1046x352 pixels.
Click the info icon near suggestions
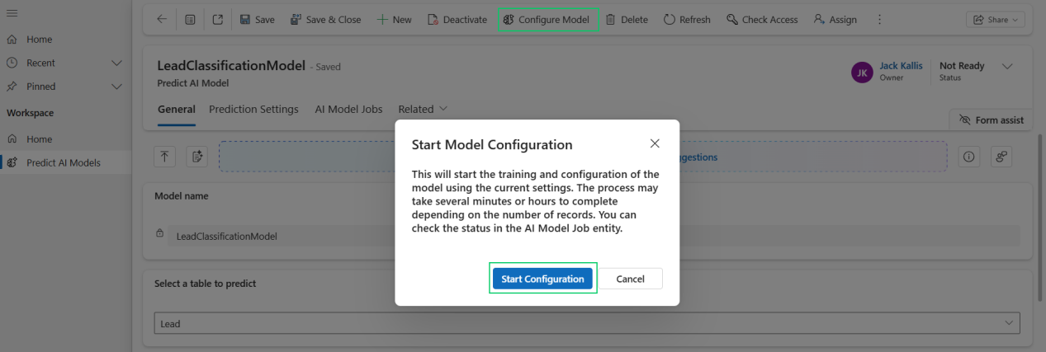click(968, 157)
